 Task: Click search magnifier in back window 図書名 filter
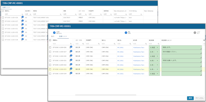(61, 14)
